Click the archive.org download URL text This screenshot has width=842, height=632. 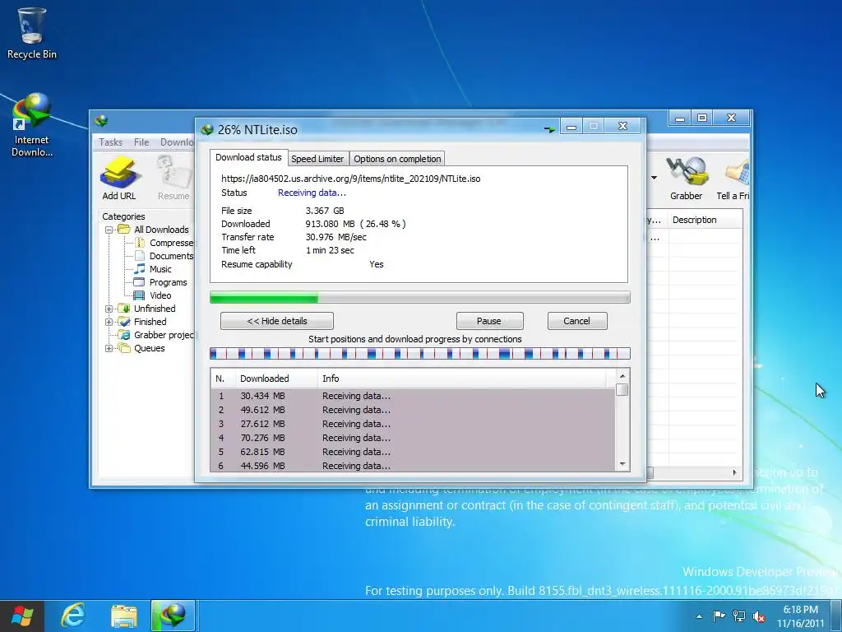pos(350,179)
